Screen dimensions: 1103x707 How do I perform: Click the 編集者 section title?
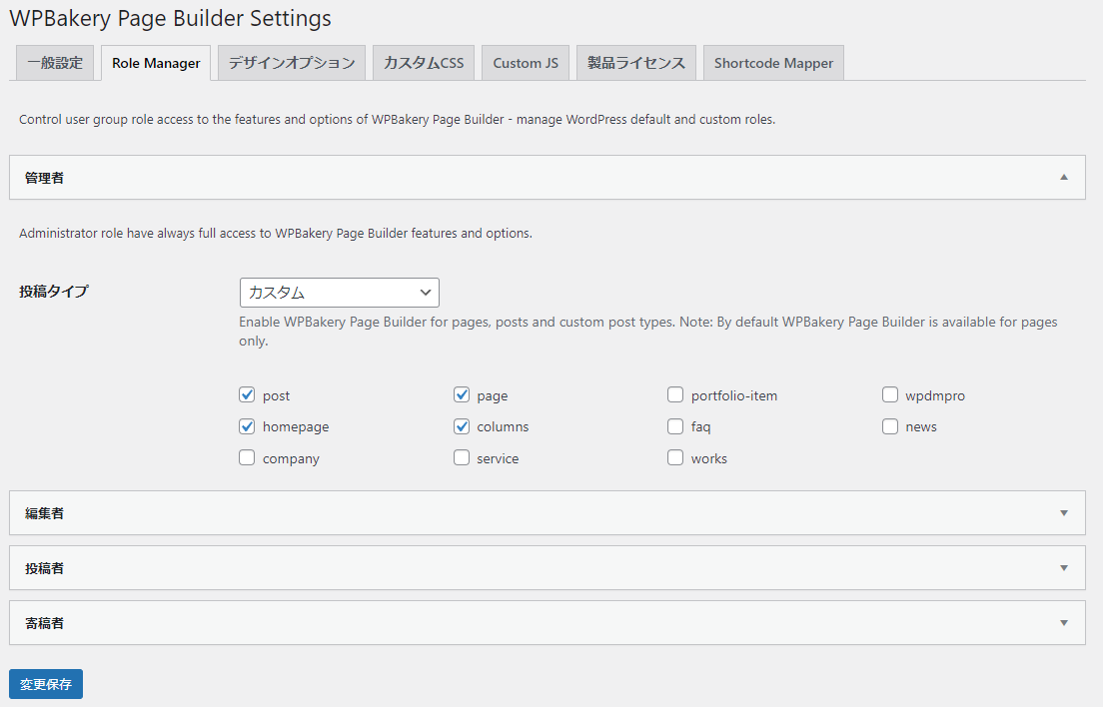tap(44, 513)
